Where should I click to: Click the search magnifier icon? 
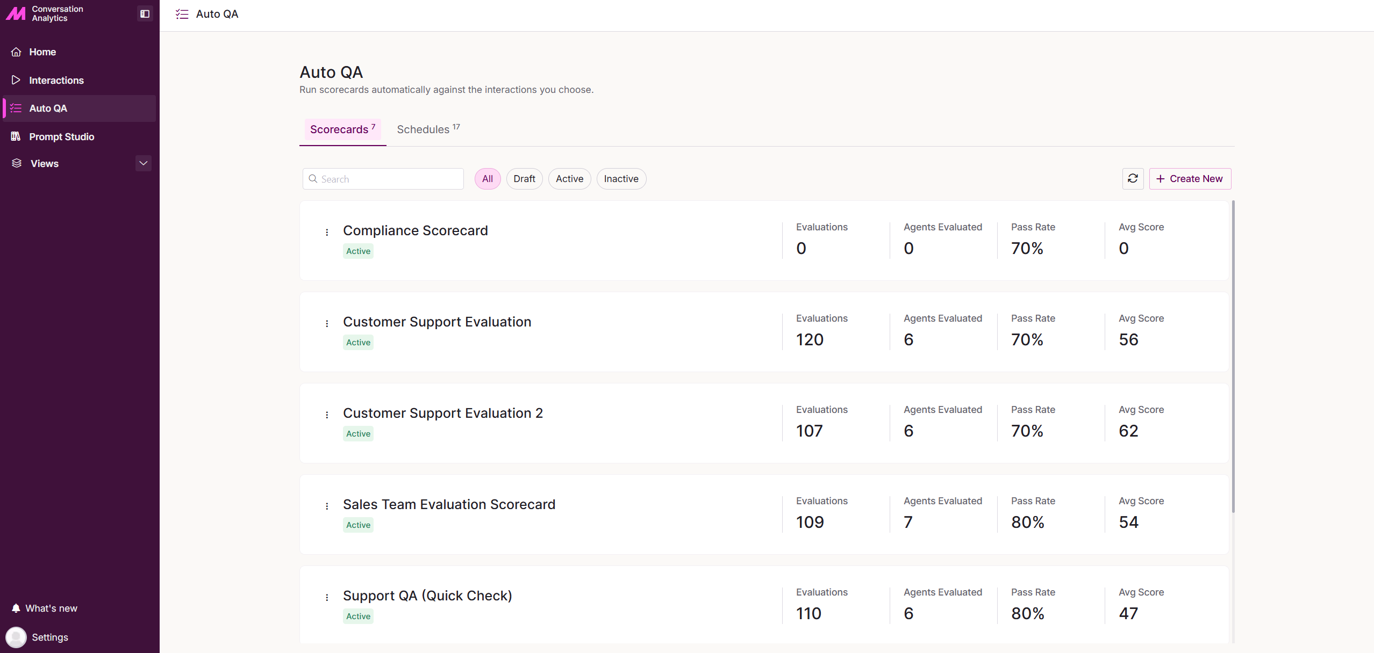tap(313, 179)
